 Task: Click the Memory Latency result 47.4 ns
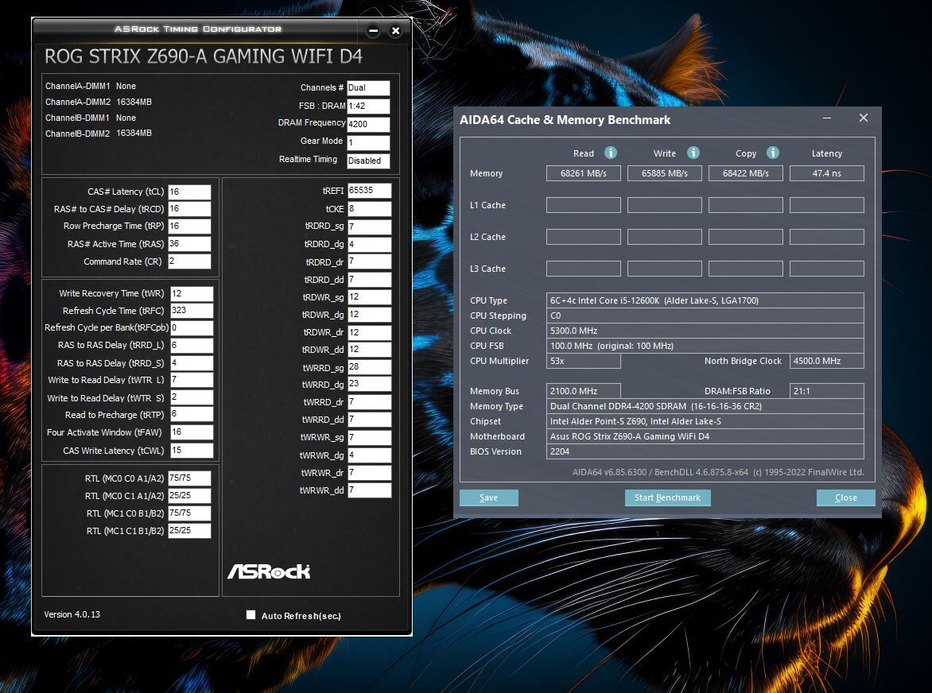tap(827, 173)
